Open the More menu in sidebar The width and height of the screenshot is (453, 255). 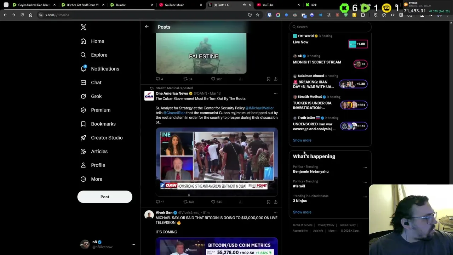coord(91,179)
